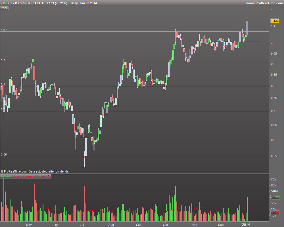The width and height of the screenshot is (284, 227).
Task: Click the yellow 1.133 current price tag
Action: [x=275, y=21]
